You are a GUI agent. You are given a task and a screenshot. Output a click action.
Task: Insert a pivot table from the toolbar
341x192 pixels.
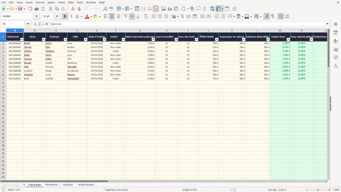(x=176, y=9)
